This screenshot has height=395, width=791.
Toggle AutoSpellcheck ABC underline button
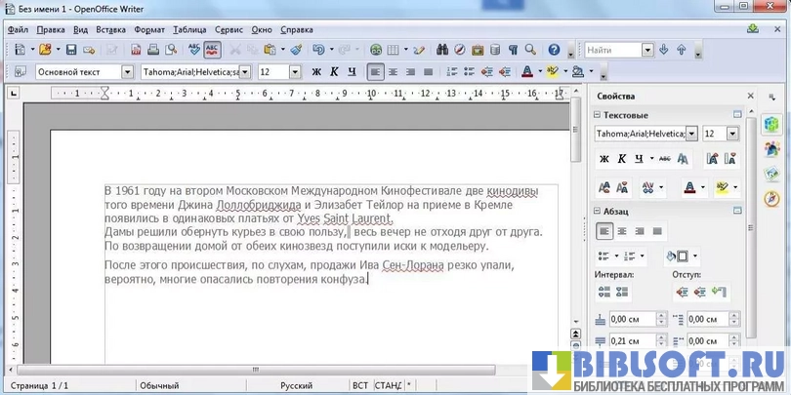(x=212, y=50)
